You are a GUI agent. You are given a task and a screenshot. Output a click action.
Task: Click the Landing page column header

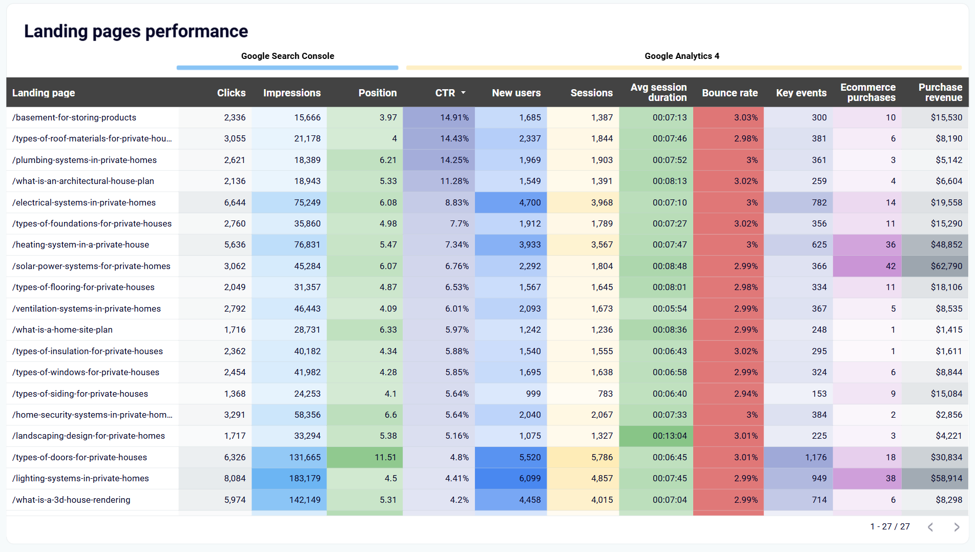click(x=44, y=93)
